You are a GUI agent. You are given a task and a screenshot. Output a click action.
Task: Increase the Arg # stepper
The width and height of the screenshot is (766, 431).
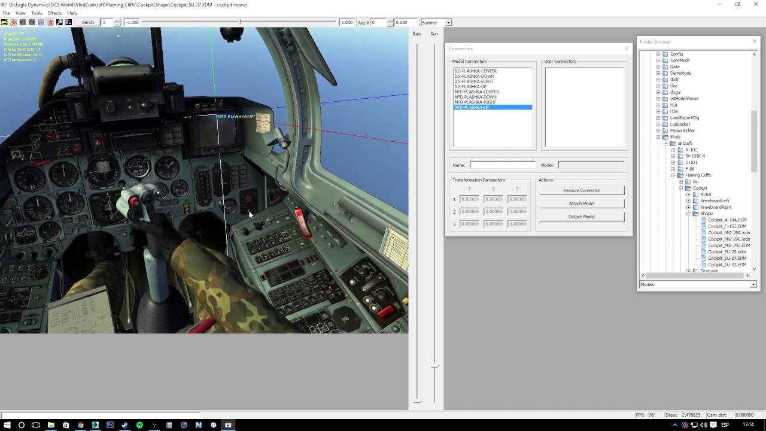click(x=390, y=21)
